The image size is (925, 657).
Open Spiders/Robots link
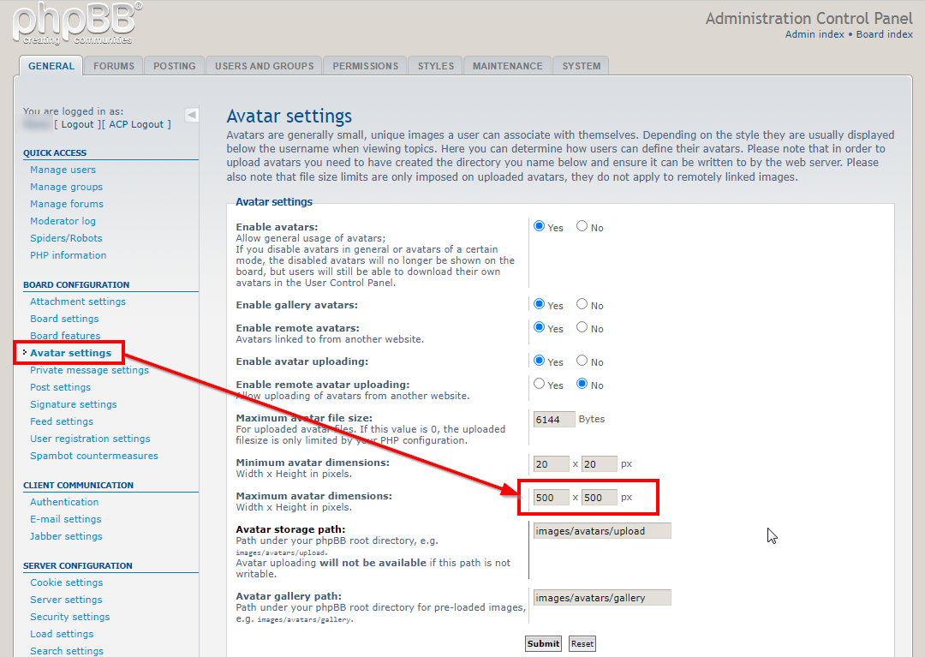tap(66, 237)
